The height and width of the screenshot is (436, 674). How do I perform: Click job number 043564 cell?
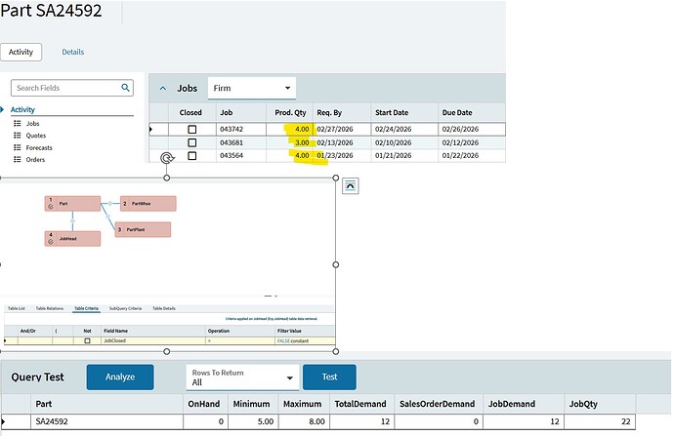point(241,156)
